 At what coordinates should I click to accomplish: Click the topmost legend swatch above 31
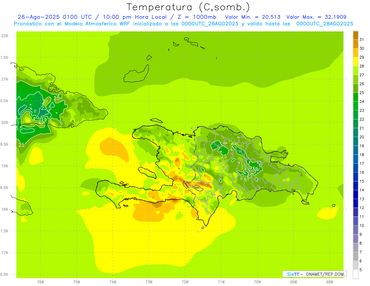(356, 35)
